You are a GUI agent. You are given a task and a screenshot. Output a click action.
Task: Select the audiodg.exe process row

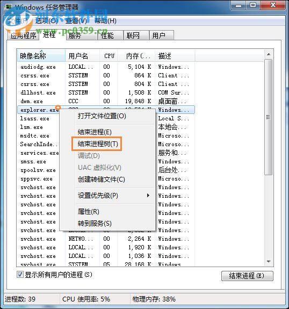tap(106, 67)
